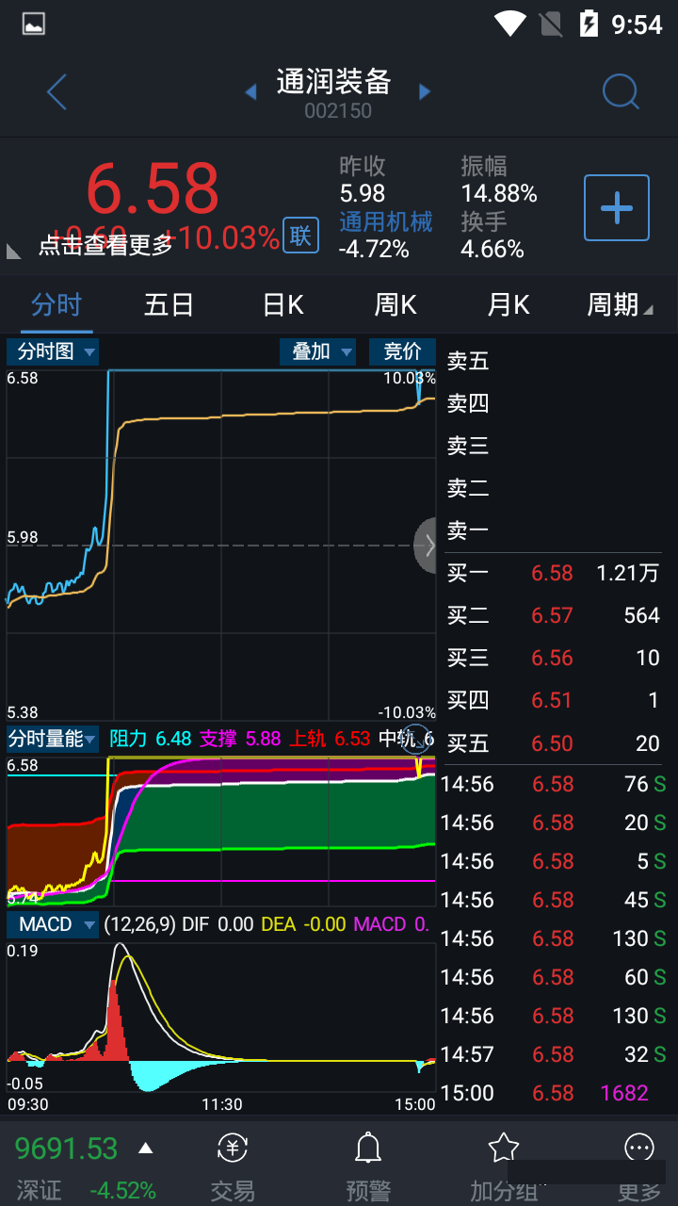Viewport: 678px width, 1206px height.
Task: Open Wi-Fi status icon
Action: tap(509, 24)
